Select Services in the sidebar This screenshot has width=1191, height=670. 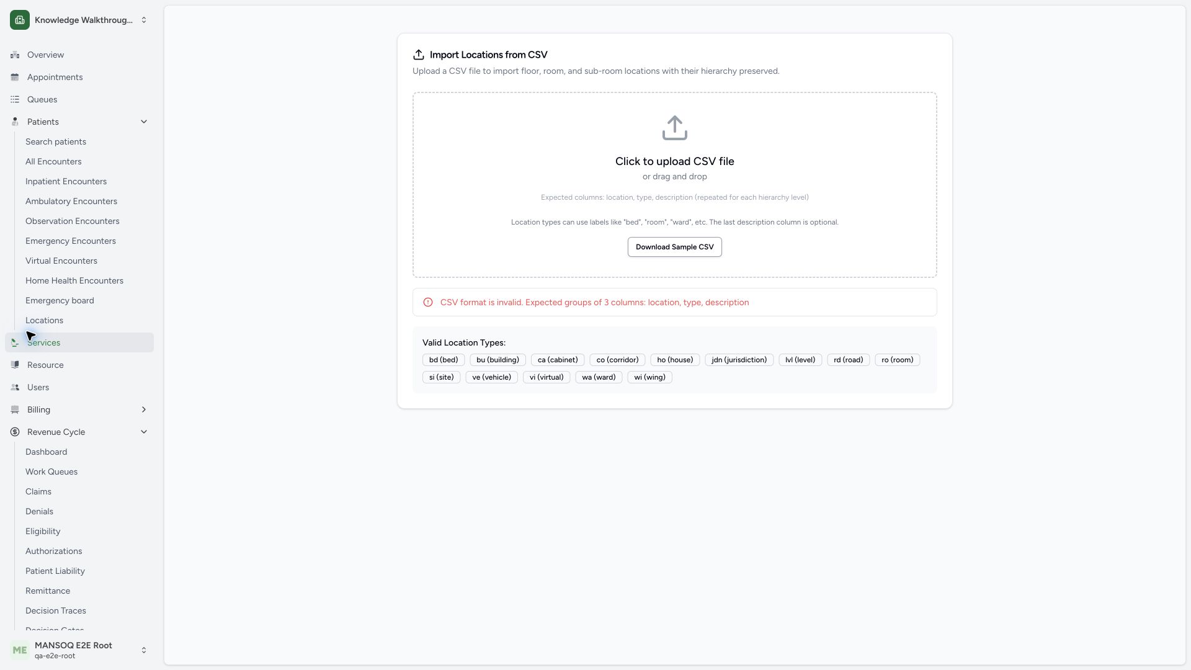pos(79,342)
